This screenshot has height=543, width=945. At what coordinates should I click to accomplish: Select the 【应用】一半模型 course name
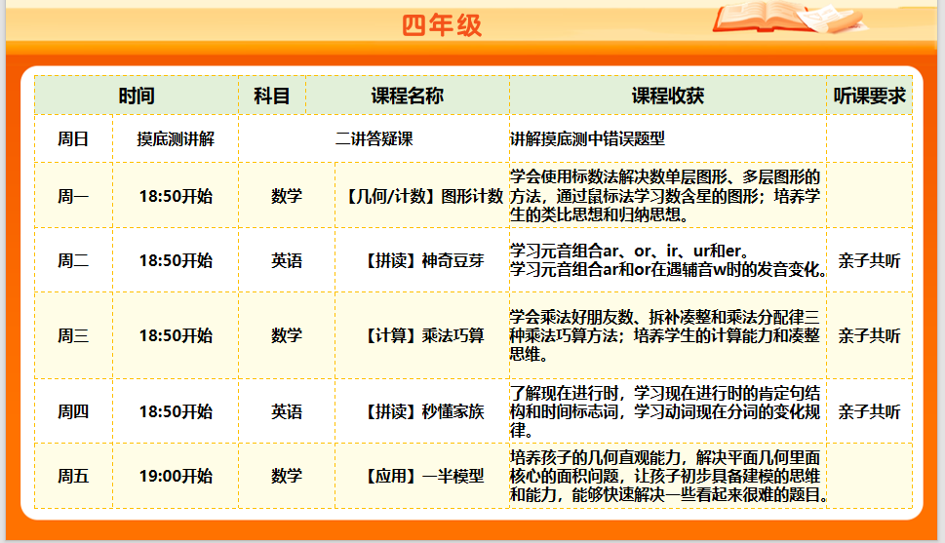coord(425,477)
